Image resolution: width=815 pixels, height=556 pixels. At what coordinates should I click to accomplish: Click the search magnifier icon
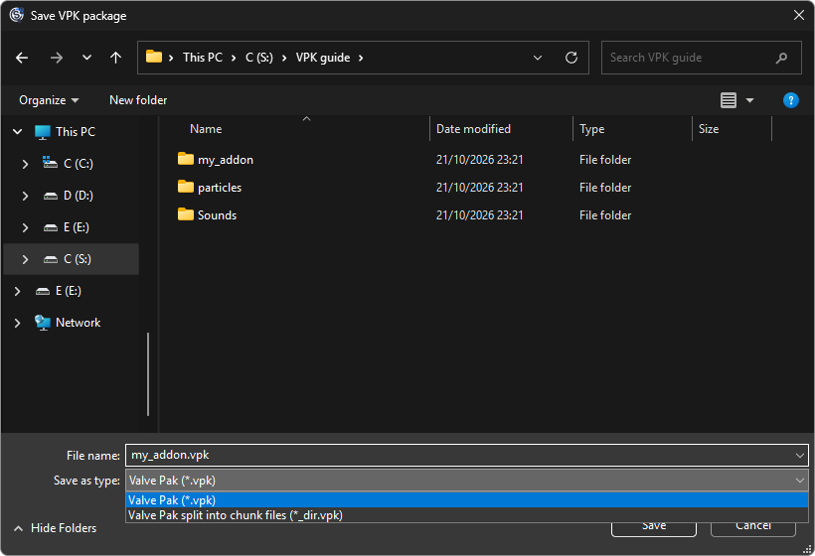tap(781, 58)
